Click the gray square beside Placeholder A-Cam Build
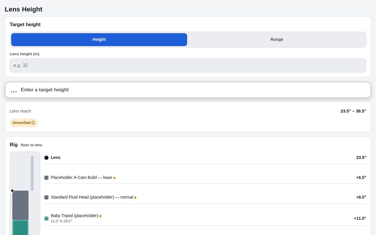 coord(46,178)
